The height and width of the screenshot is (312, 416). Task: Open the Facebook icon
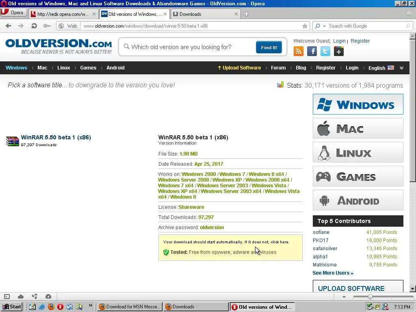pos(312,51)
